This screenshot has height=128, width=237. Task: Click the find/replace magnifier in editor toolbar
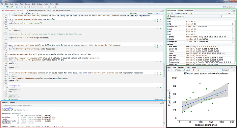point(22,13)
